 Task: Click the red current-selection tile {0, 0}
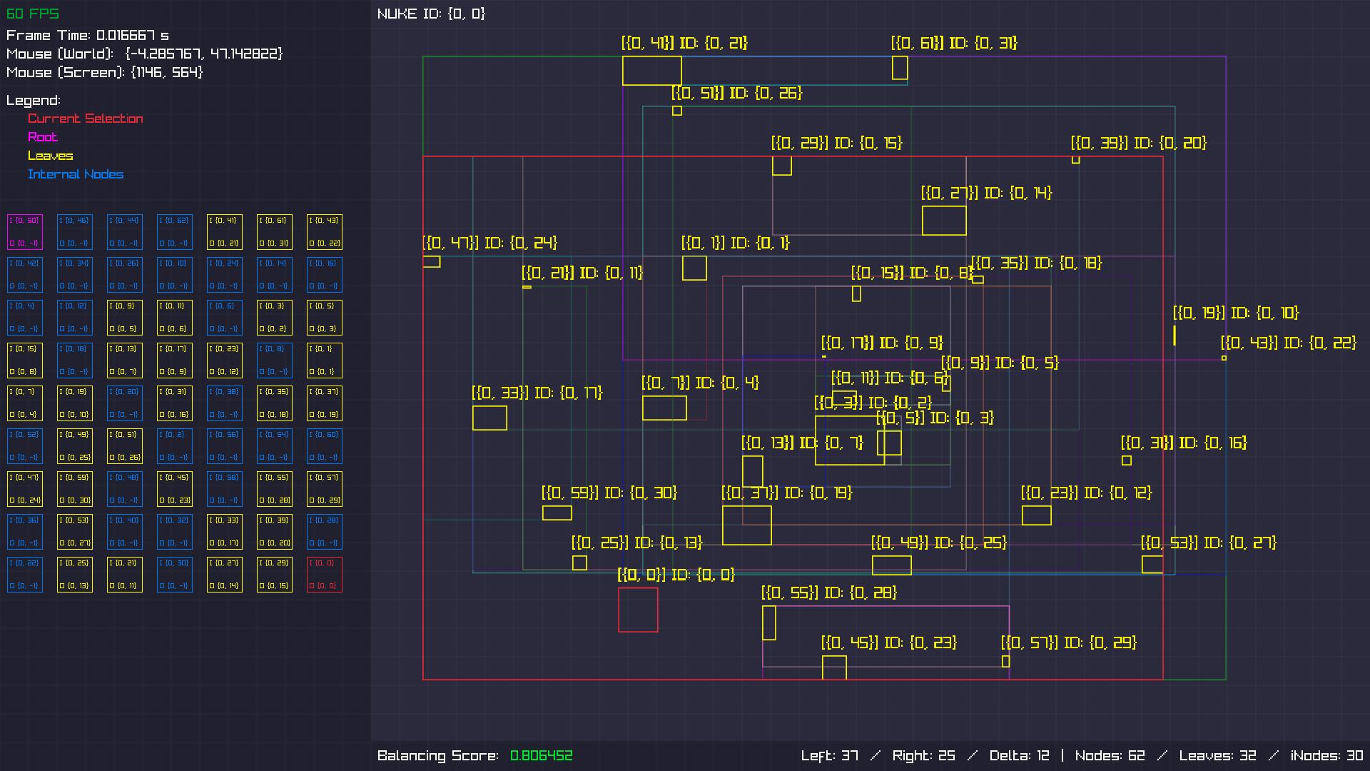(325, 575)
